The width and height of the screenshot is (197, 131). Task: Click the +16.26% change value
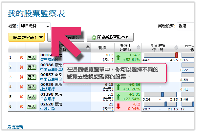tap(131, 89)
